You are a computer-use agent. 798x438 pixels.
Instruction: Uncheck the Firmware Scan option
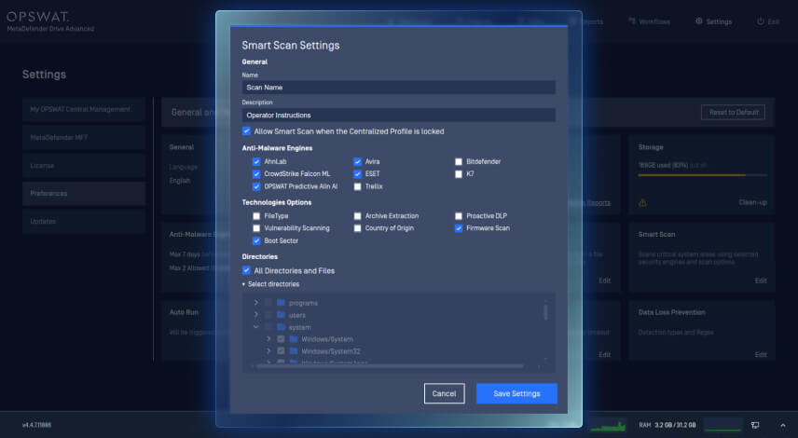pos(459,228)
